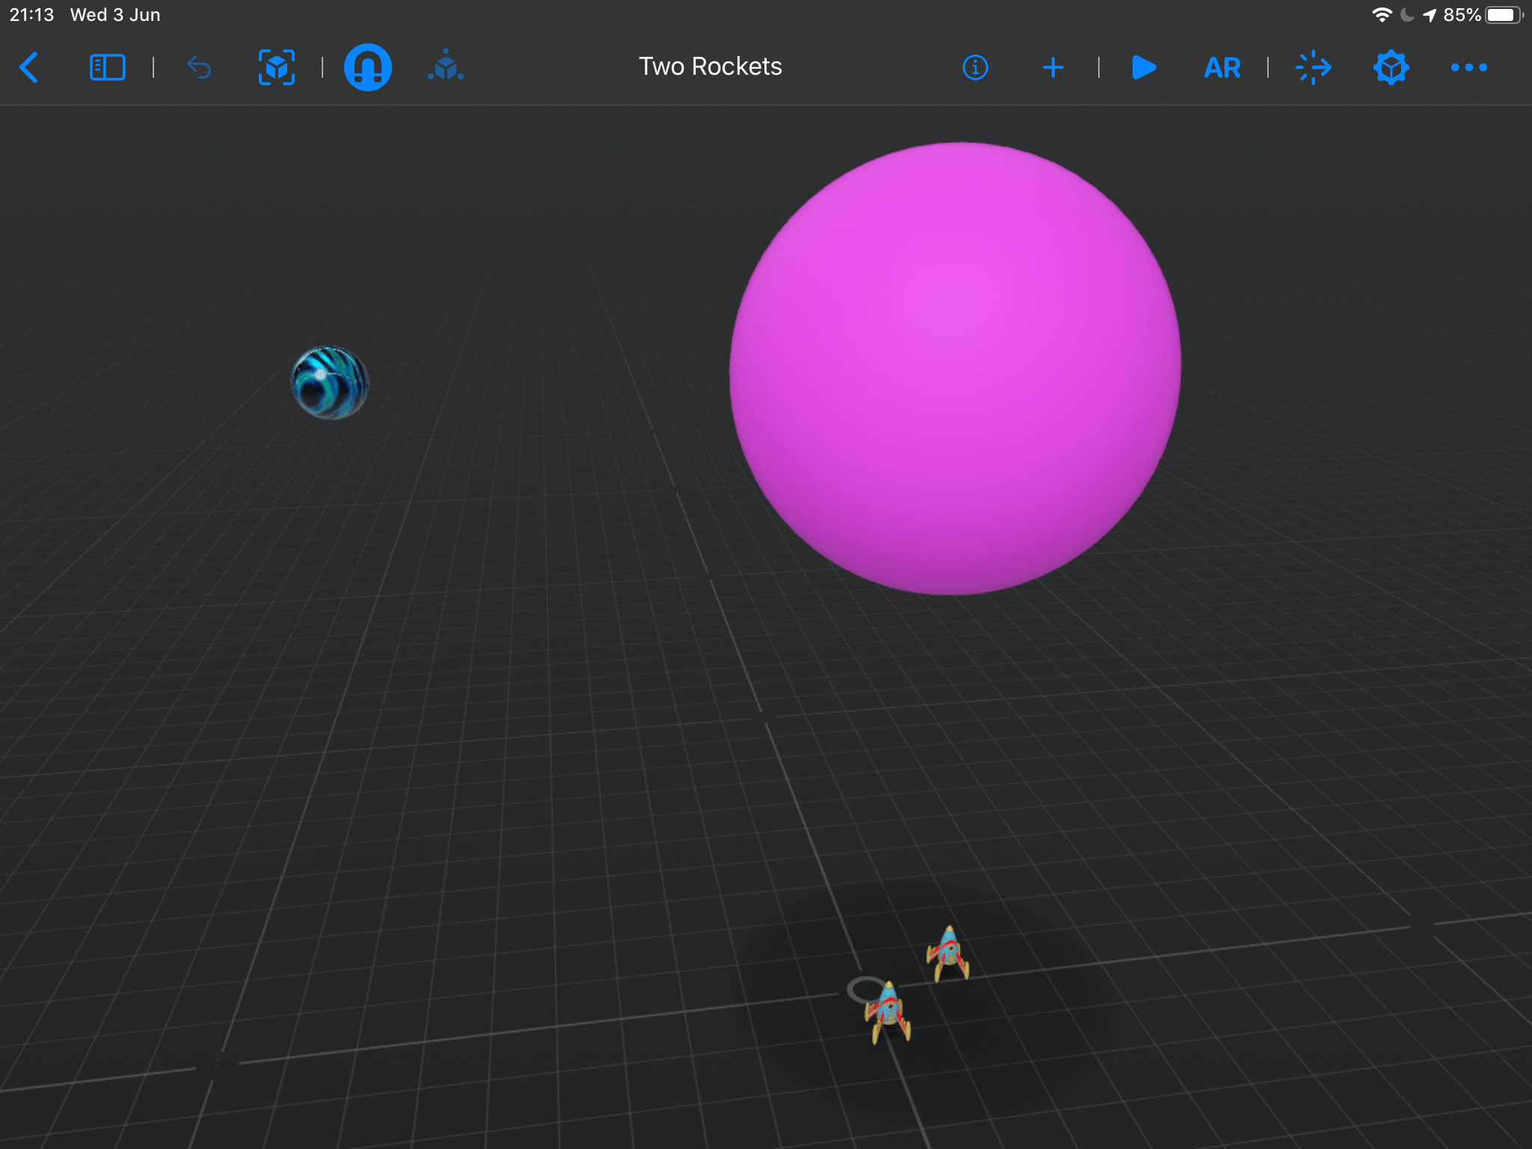Screen dimensions: 1532x1149
Task: Switch to AR mode
Action: click(x=1222, y=68)
